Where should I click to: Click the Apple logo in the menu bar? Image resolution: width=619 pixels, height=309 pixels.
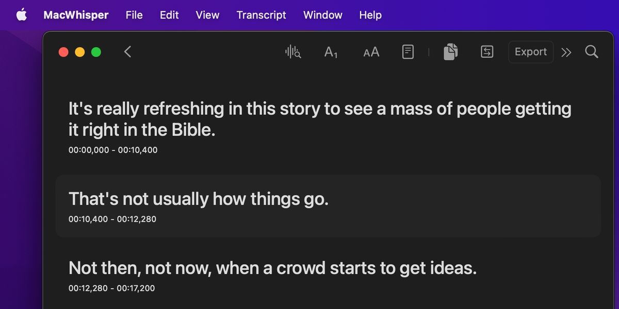click(21, 14)
